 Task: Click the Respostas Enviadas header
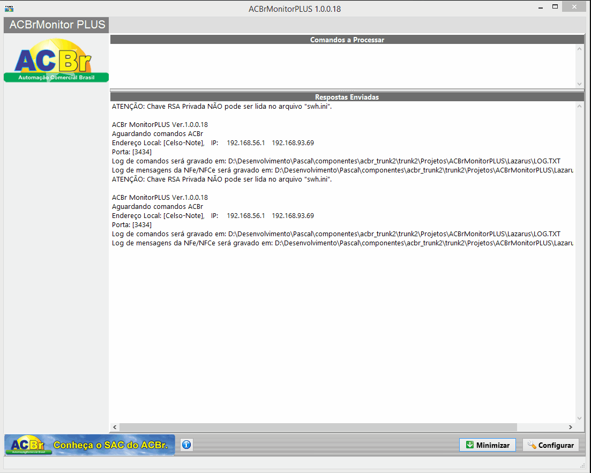click(x=347, y=97)
